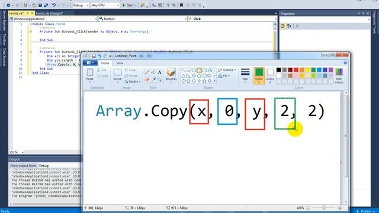This screenshot has height=213, width=379.
Task: Click Save All in Visual Studio toolbar
Action: coord(46,5)
